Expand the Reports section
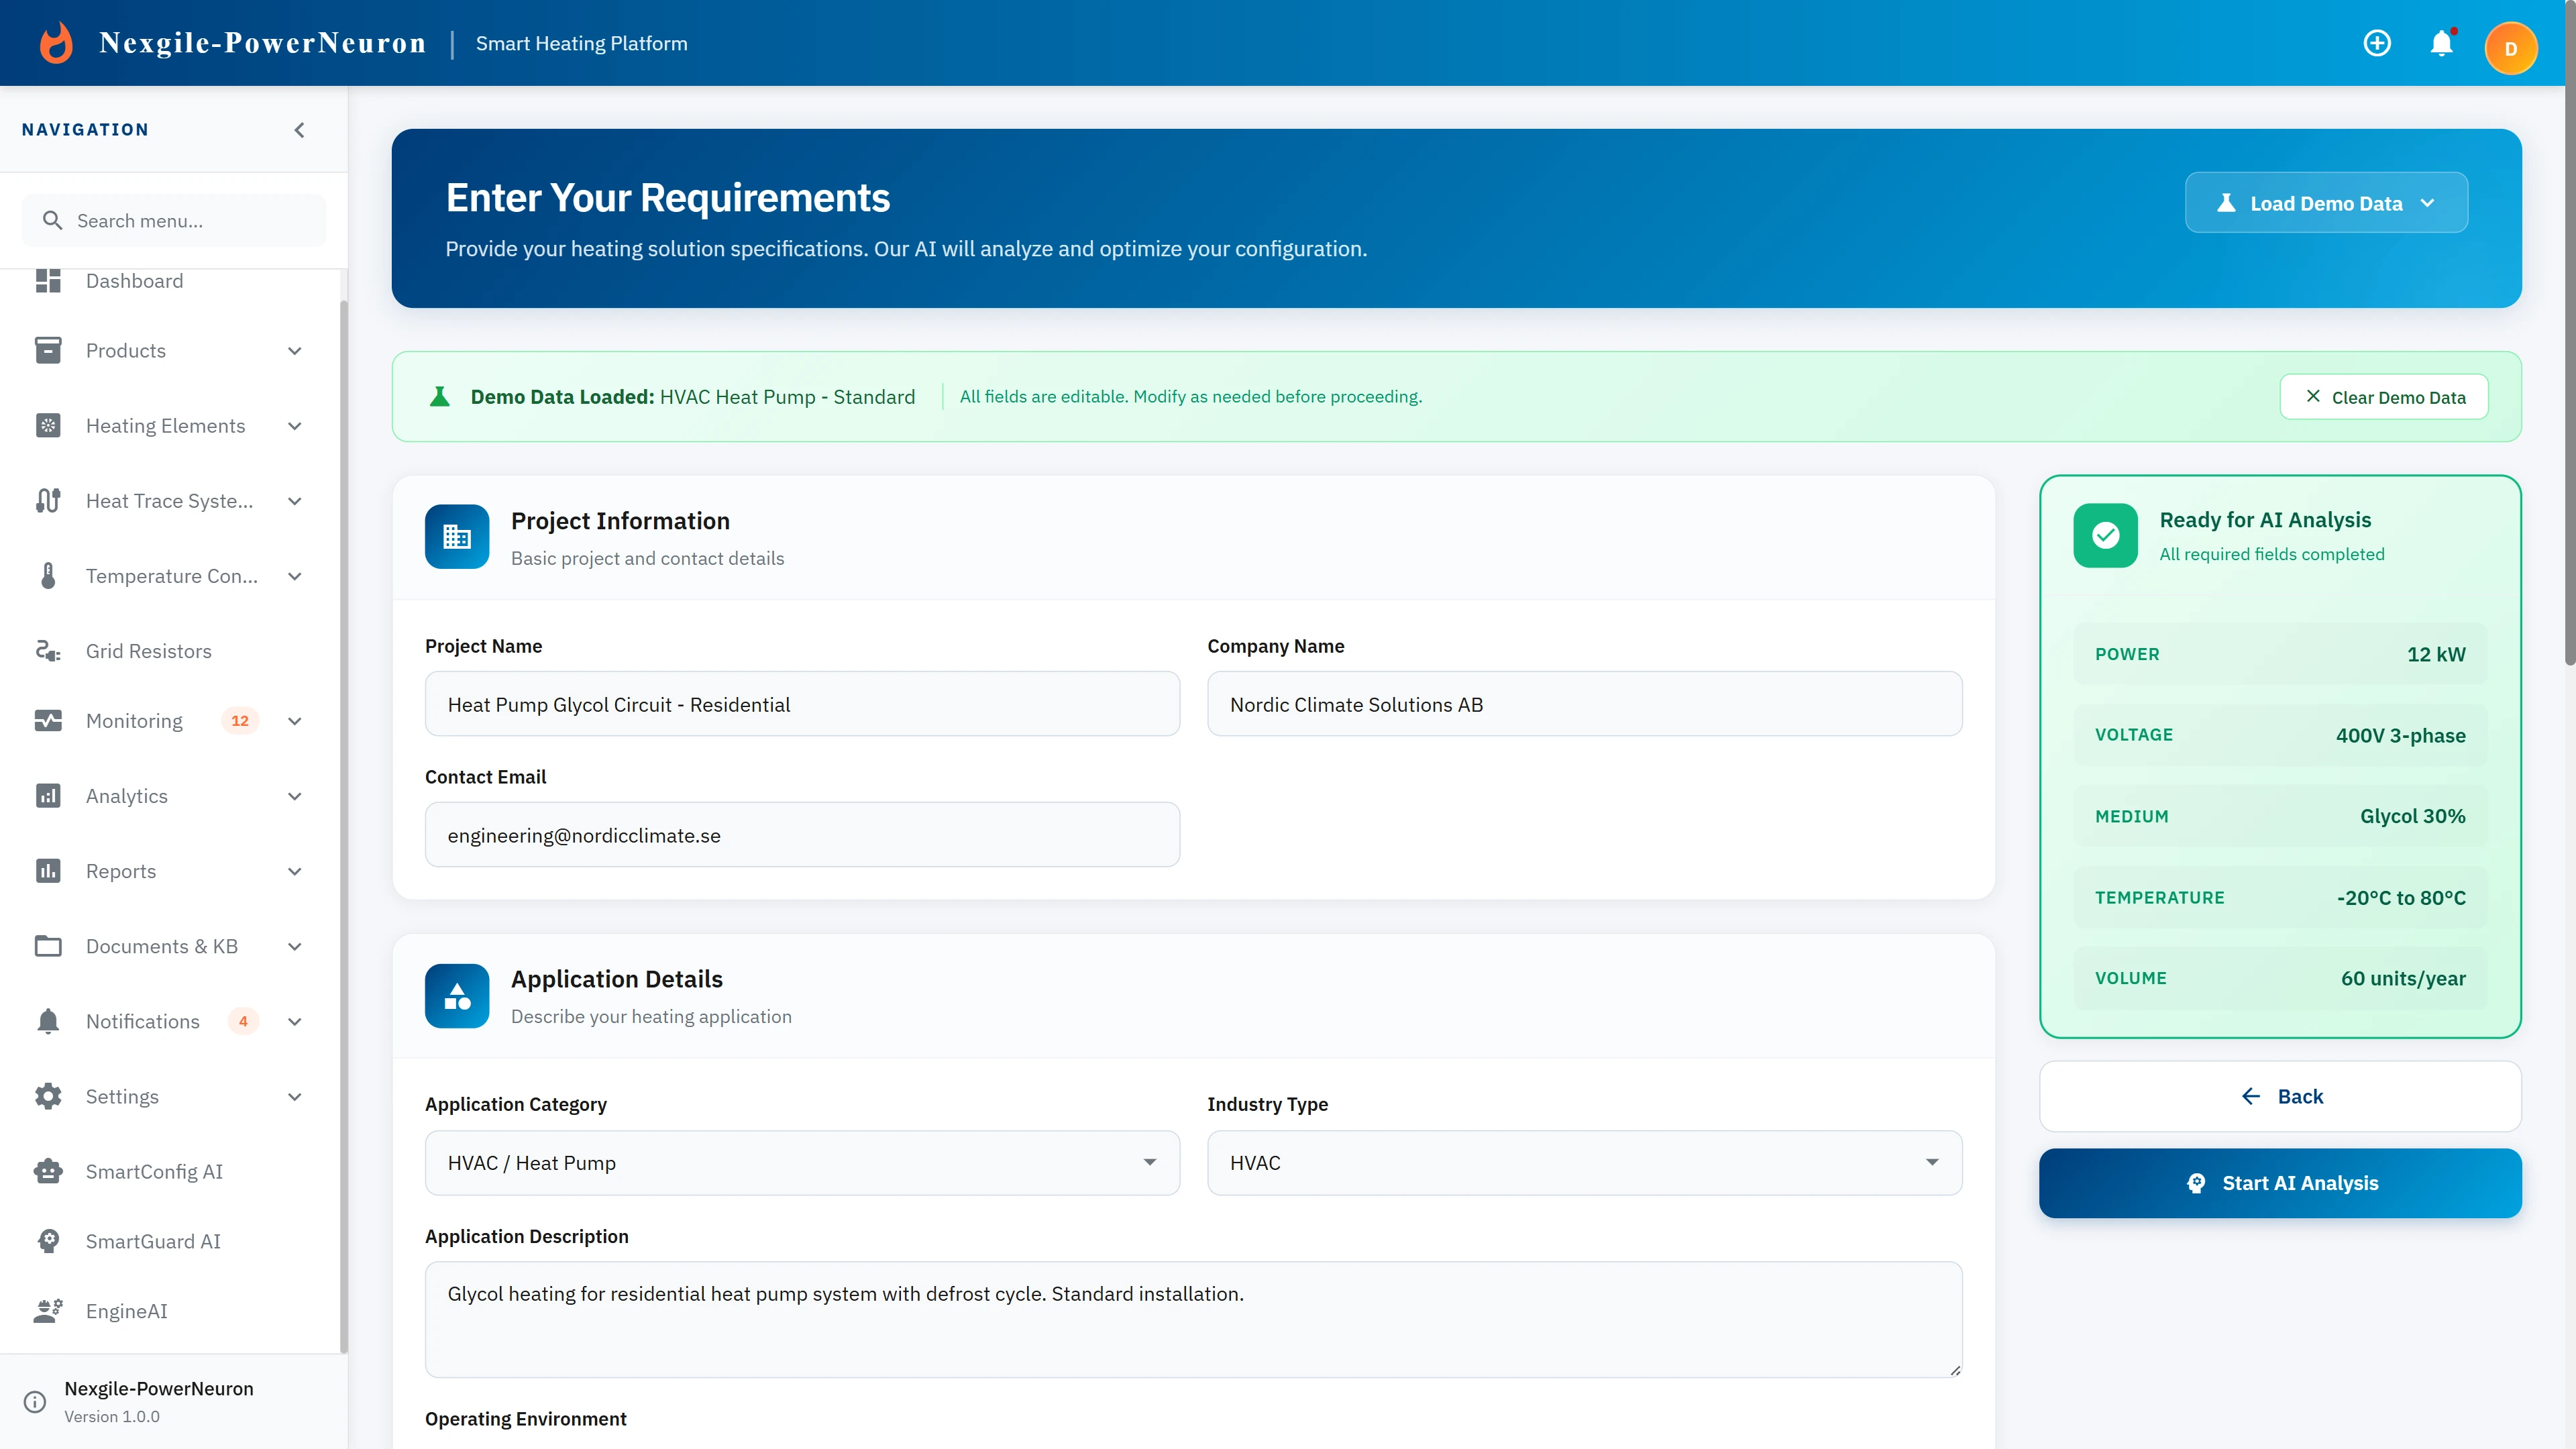2576x1449 pixels. 120,871
